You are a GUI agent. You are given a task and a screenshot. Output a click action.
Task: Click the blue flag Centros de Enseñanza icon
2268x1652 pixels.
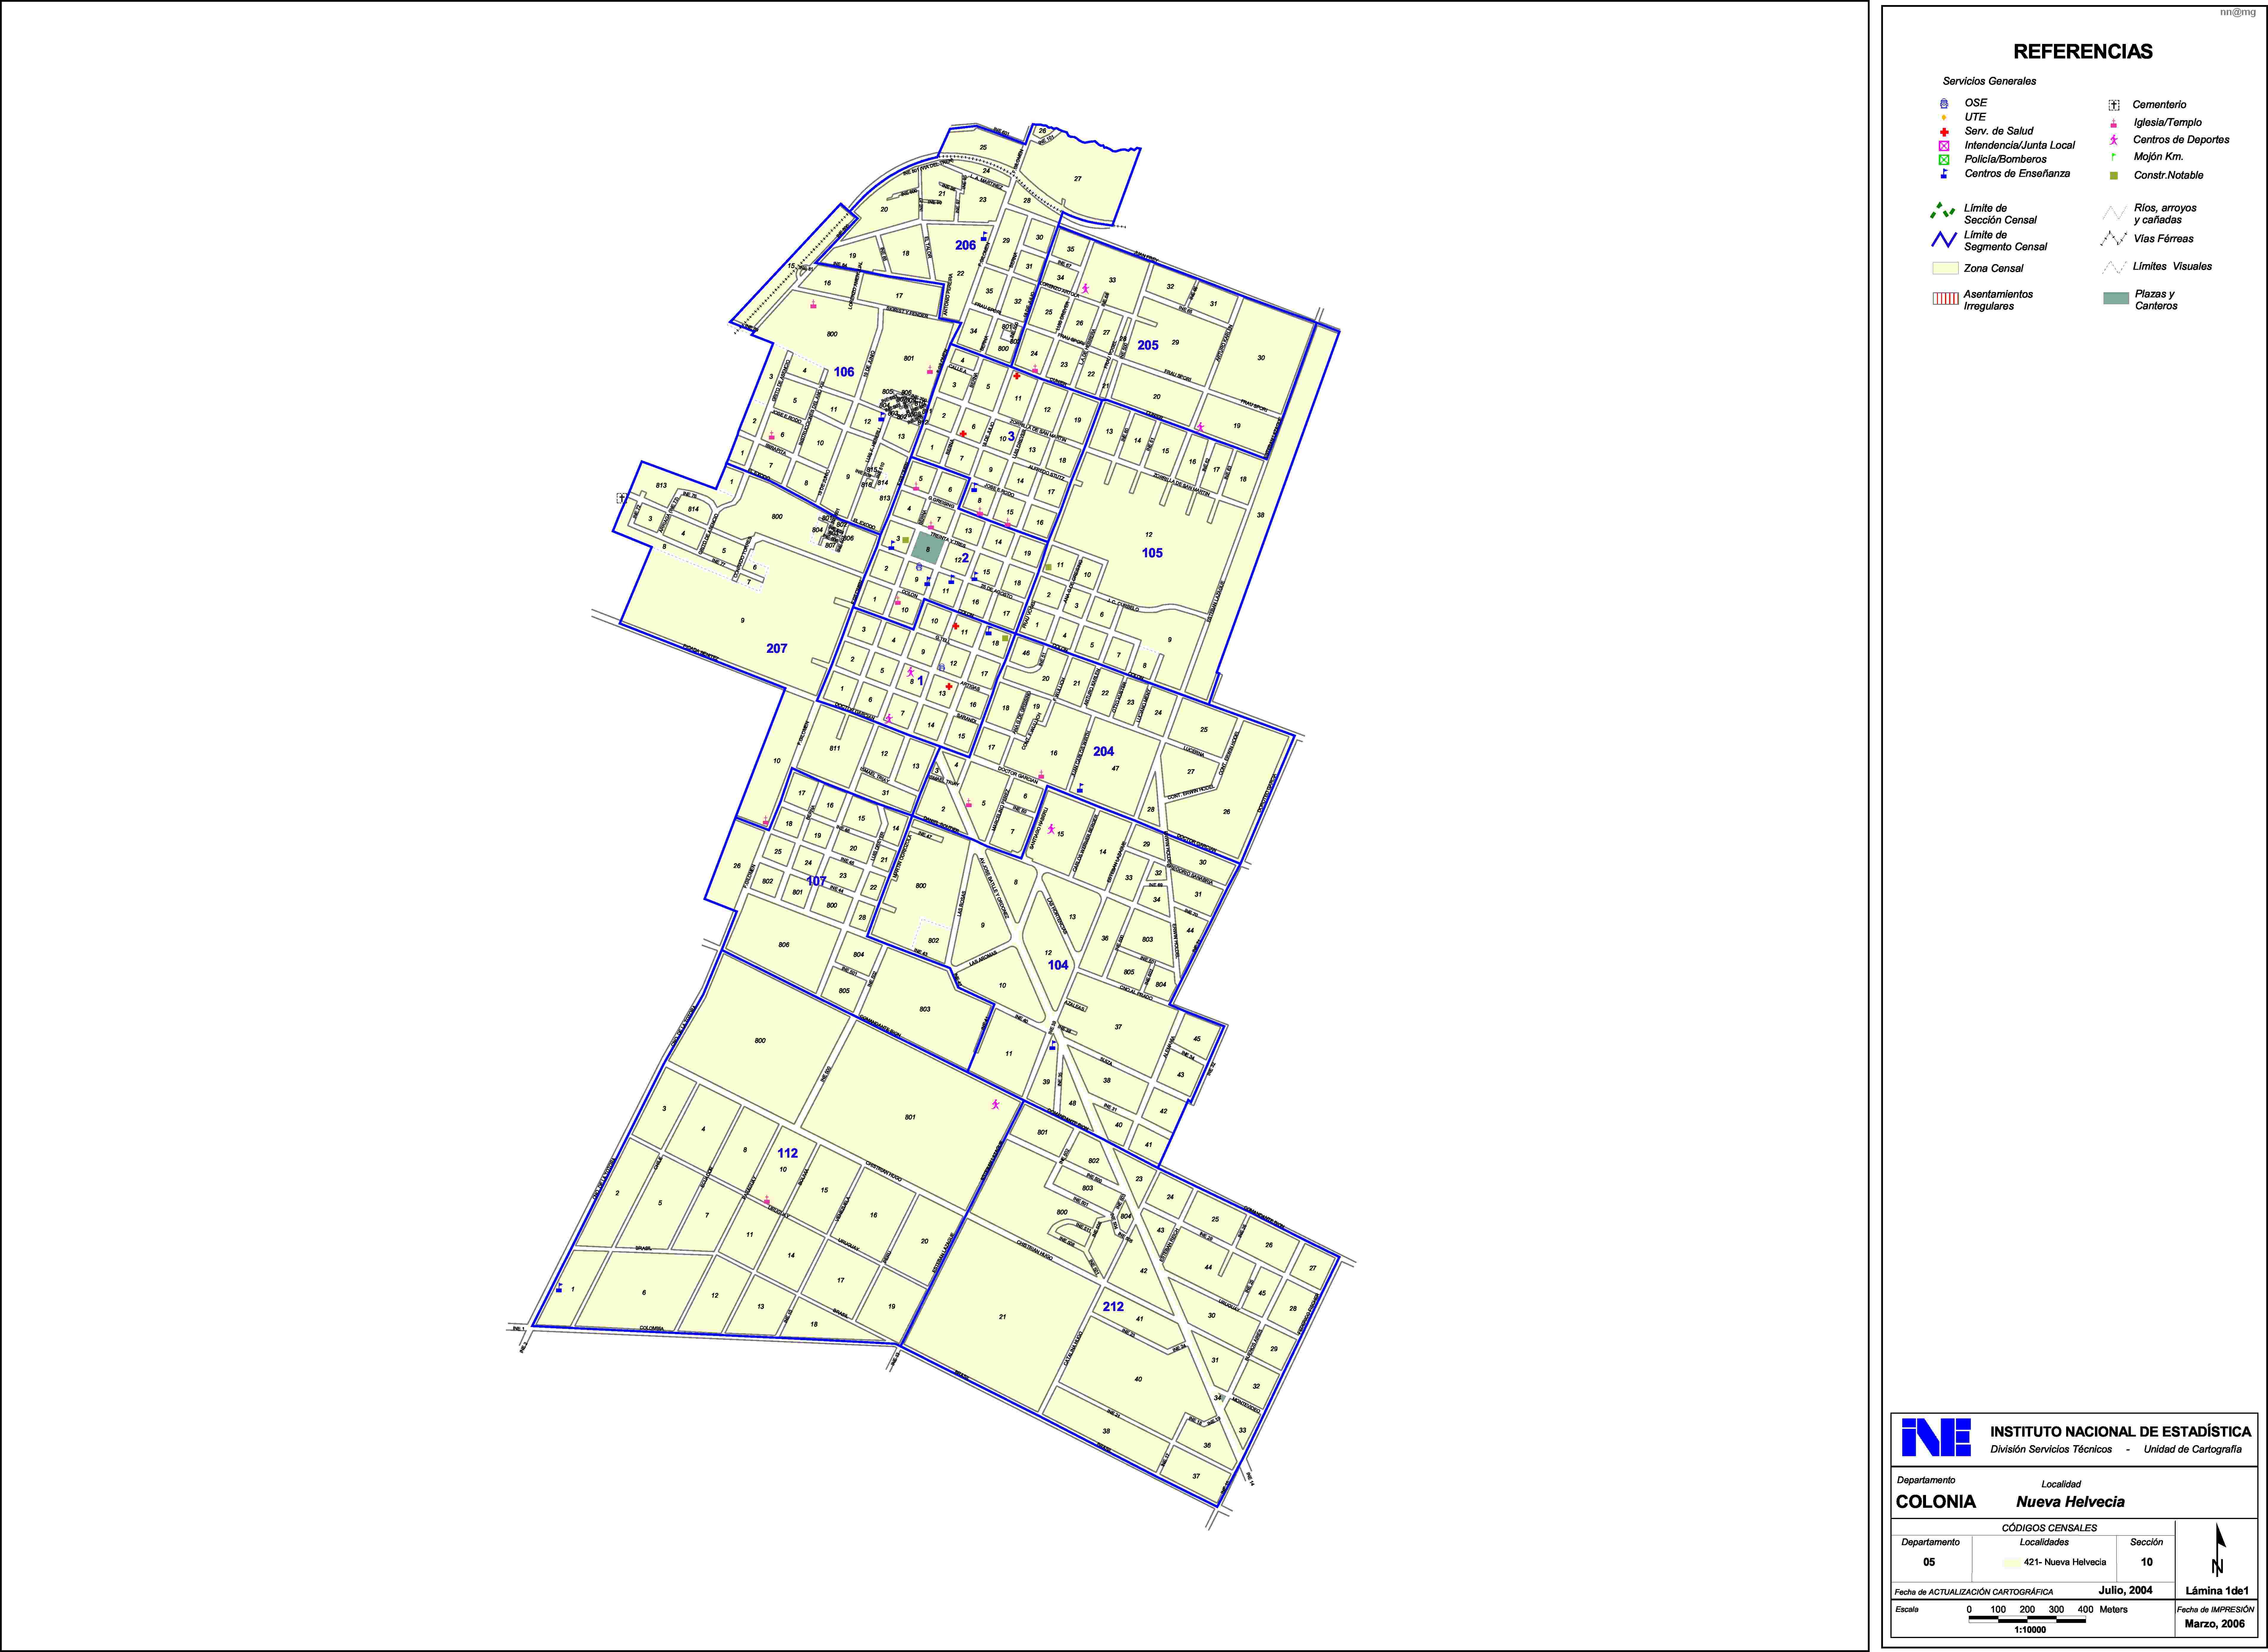coord(1944,174)
